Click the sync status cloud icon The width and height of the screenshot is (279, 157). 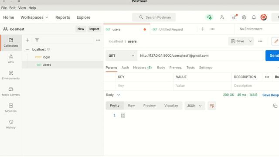coord(209,17)
